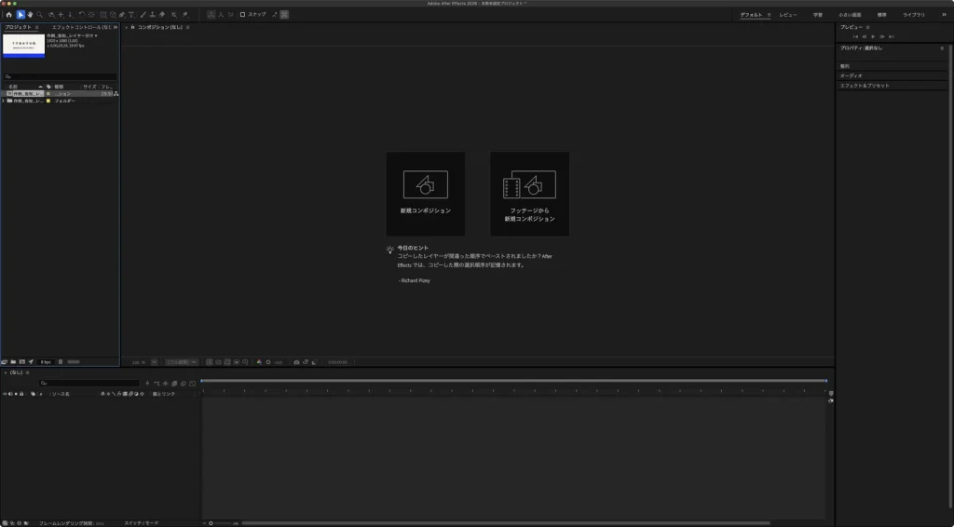
Task: Click show channel RGB color icon in viewer
Action: coord(259,362)
